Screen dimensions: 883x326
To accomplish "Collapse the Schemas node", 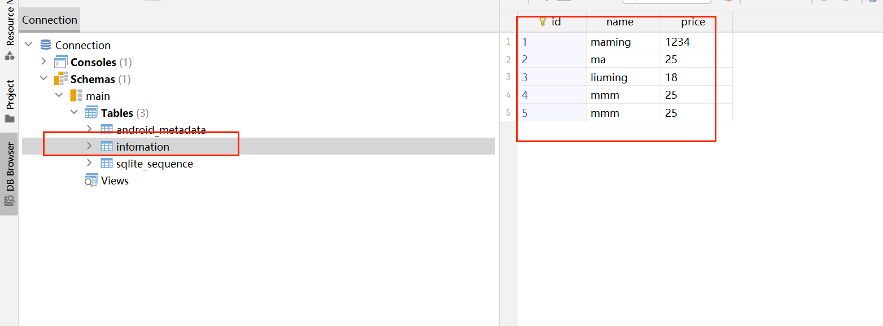I will [x=44, y=79].
